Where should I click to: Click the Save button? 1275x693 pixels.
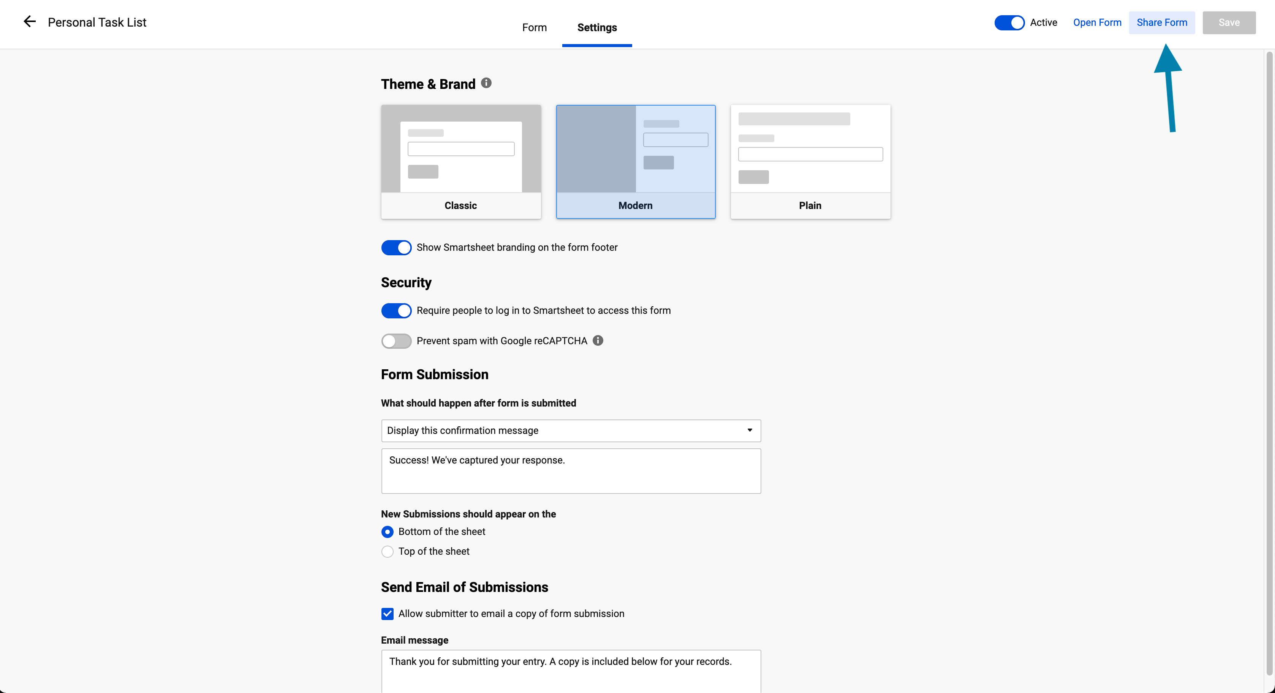click(1229, 23)
